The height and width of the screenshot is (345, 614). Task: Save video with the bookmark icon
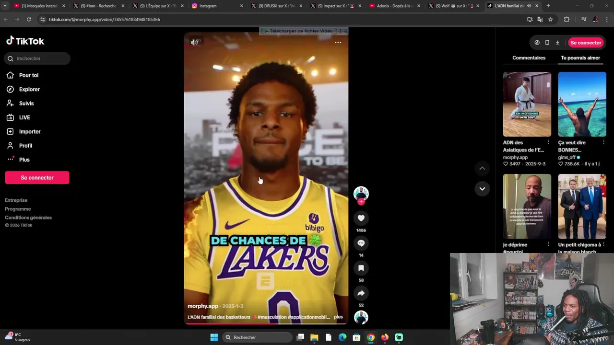[361, 268]
